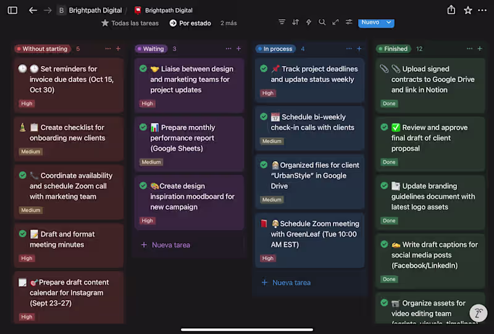Open Create checklist for onboarding card

point(69,139)
